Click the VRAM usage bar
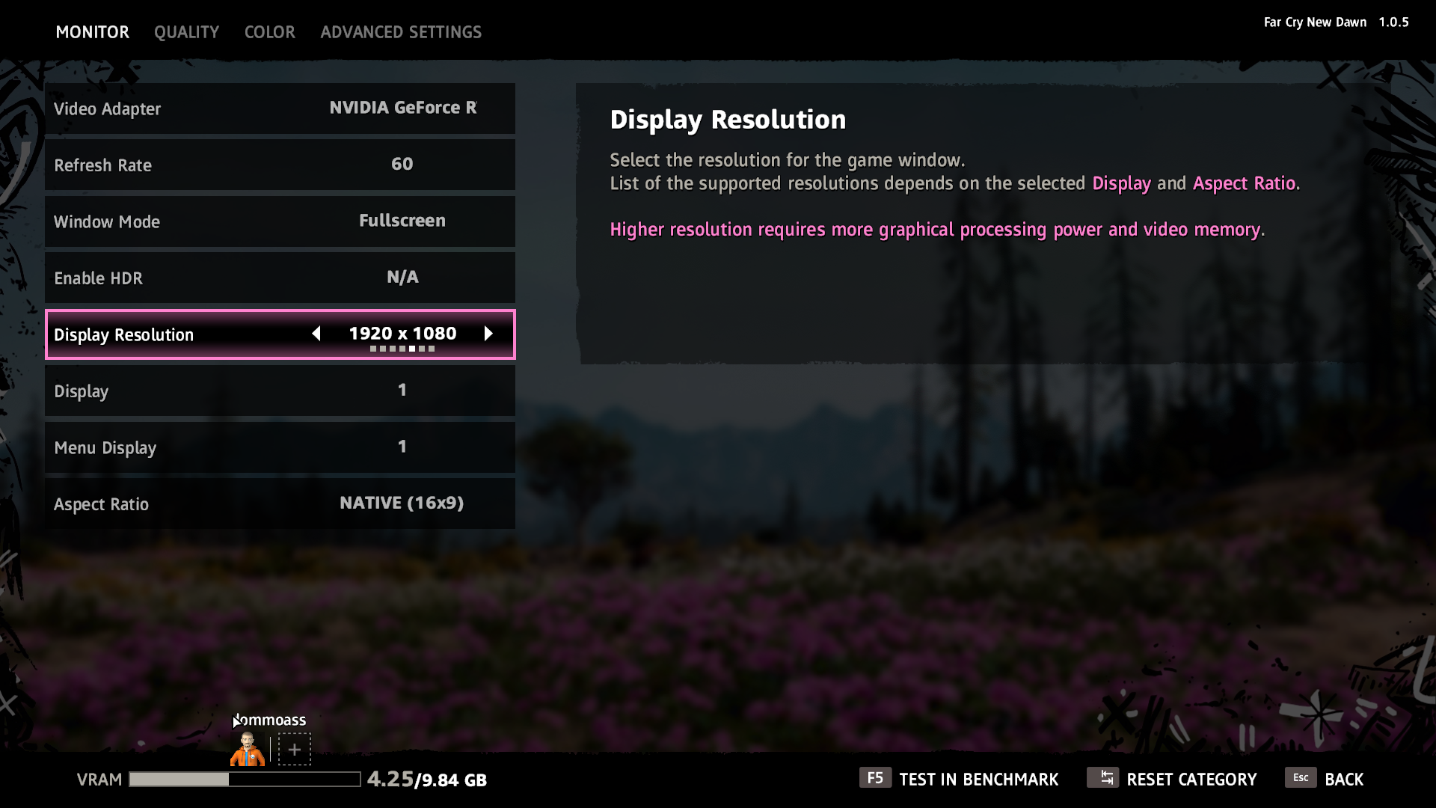The height and width of the screenshot is (808, 1436). tap(245, 780)
